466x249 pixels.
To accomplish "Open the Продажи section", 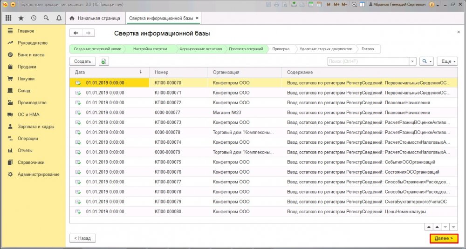I will 27,67.
